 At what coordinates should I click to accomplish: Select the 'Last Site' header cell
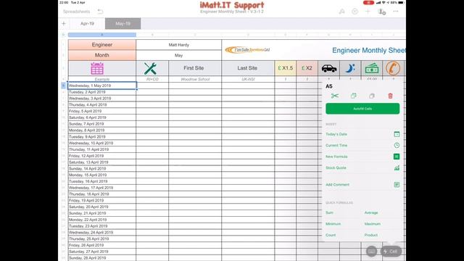click(x=248, y=68)
